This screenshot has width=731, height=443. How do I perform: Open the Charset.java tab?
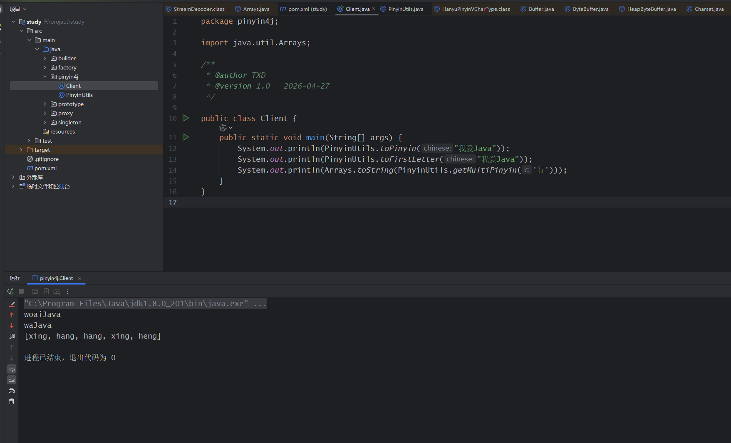point(705,9)
